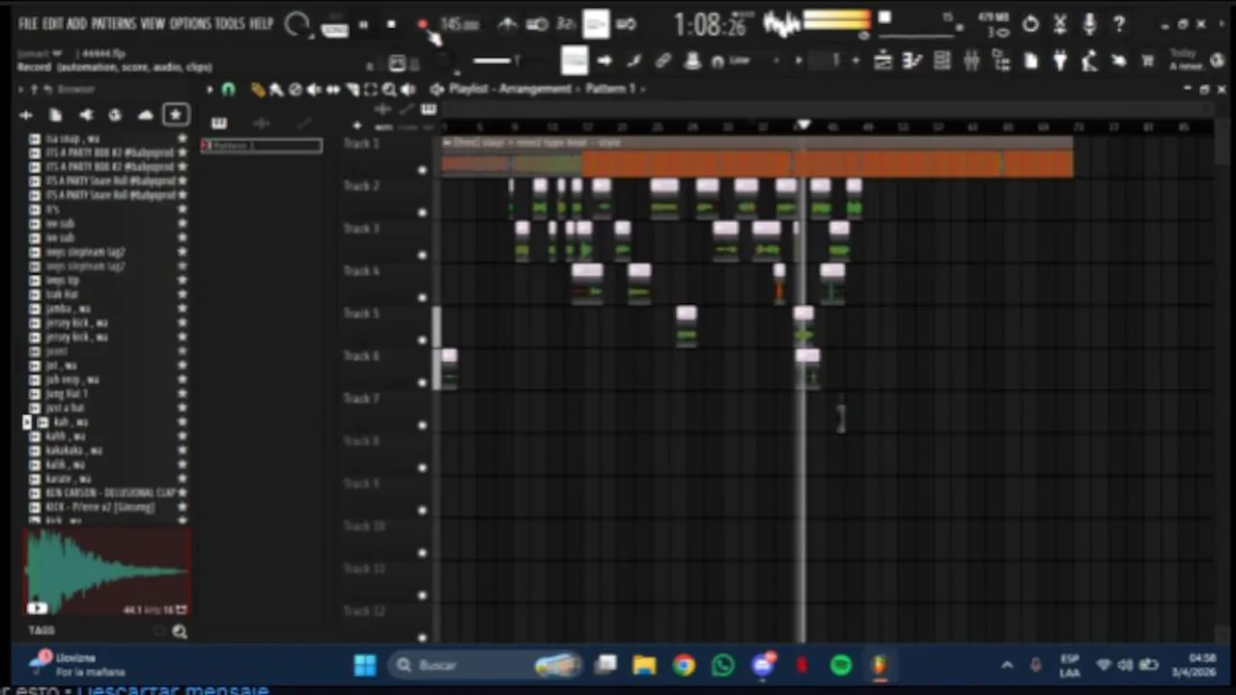Open the plugin picker plug icon
The width and height of the screenshot is (1236, 695).
[1060, 61]
